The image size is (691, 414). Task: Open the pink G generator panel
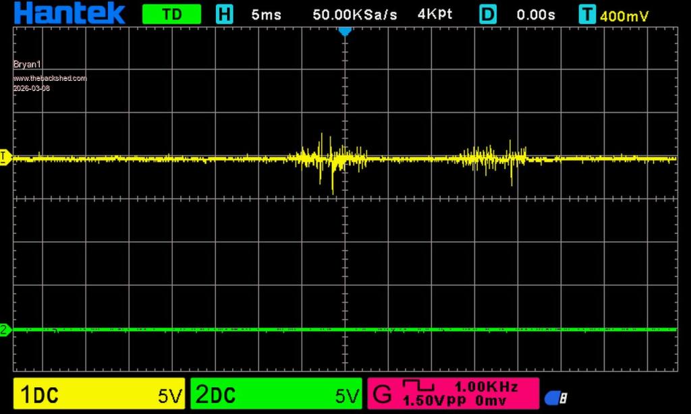click(x=453, y=394)
